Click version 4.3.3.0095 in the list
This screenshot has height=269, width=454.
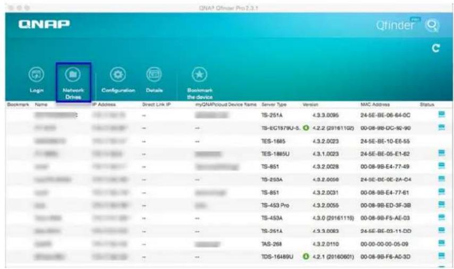click(325, 115)
